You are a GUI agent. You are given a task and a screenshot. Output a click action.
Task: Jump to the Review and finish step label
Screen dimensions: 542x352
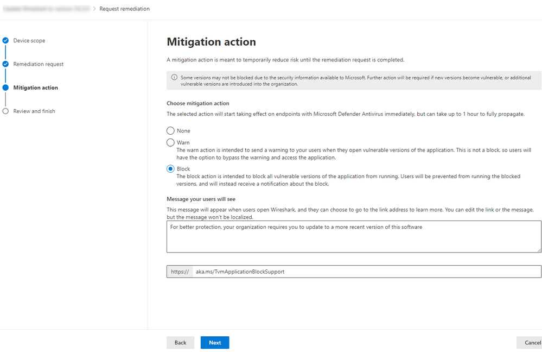point(34,111)
